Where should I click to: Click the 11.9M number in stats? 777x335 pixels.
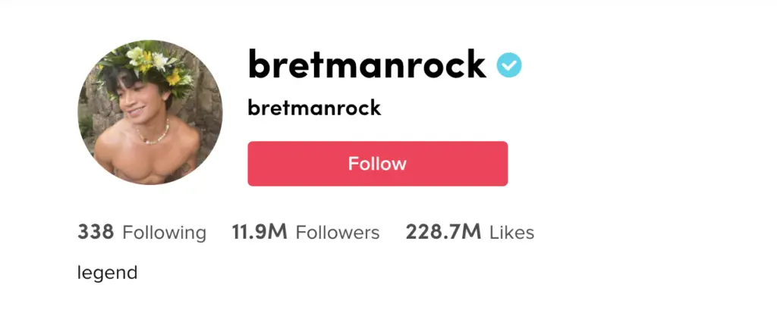tap(260, 232)
